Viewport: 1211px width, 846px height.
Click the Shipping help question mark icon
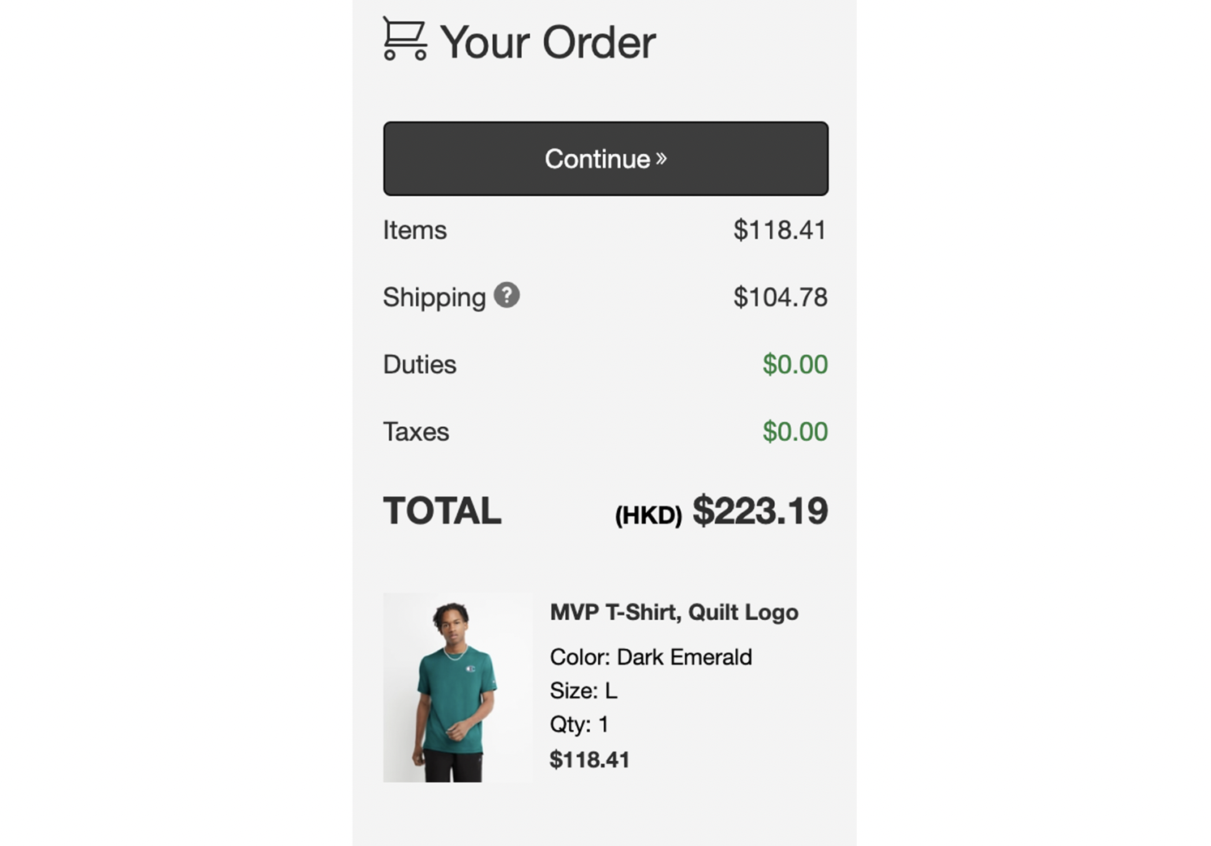(x=507, y=295)
